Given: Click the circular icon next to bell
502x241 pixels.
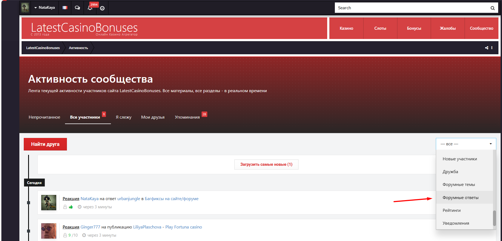Looking at the screenshot, I should (x=102, y=8).
